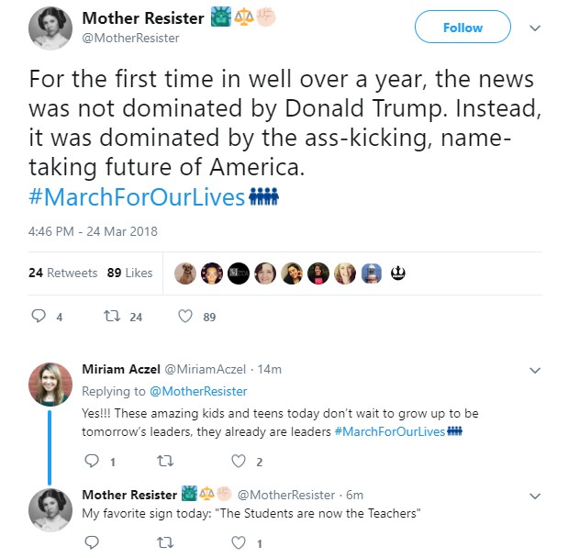Retweet the favorite sign reply tweet

pos(166,542)
